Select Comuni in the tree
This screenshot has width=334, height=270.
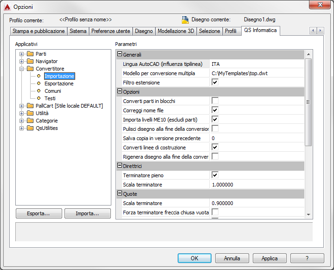click(53, 91)
